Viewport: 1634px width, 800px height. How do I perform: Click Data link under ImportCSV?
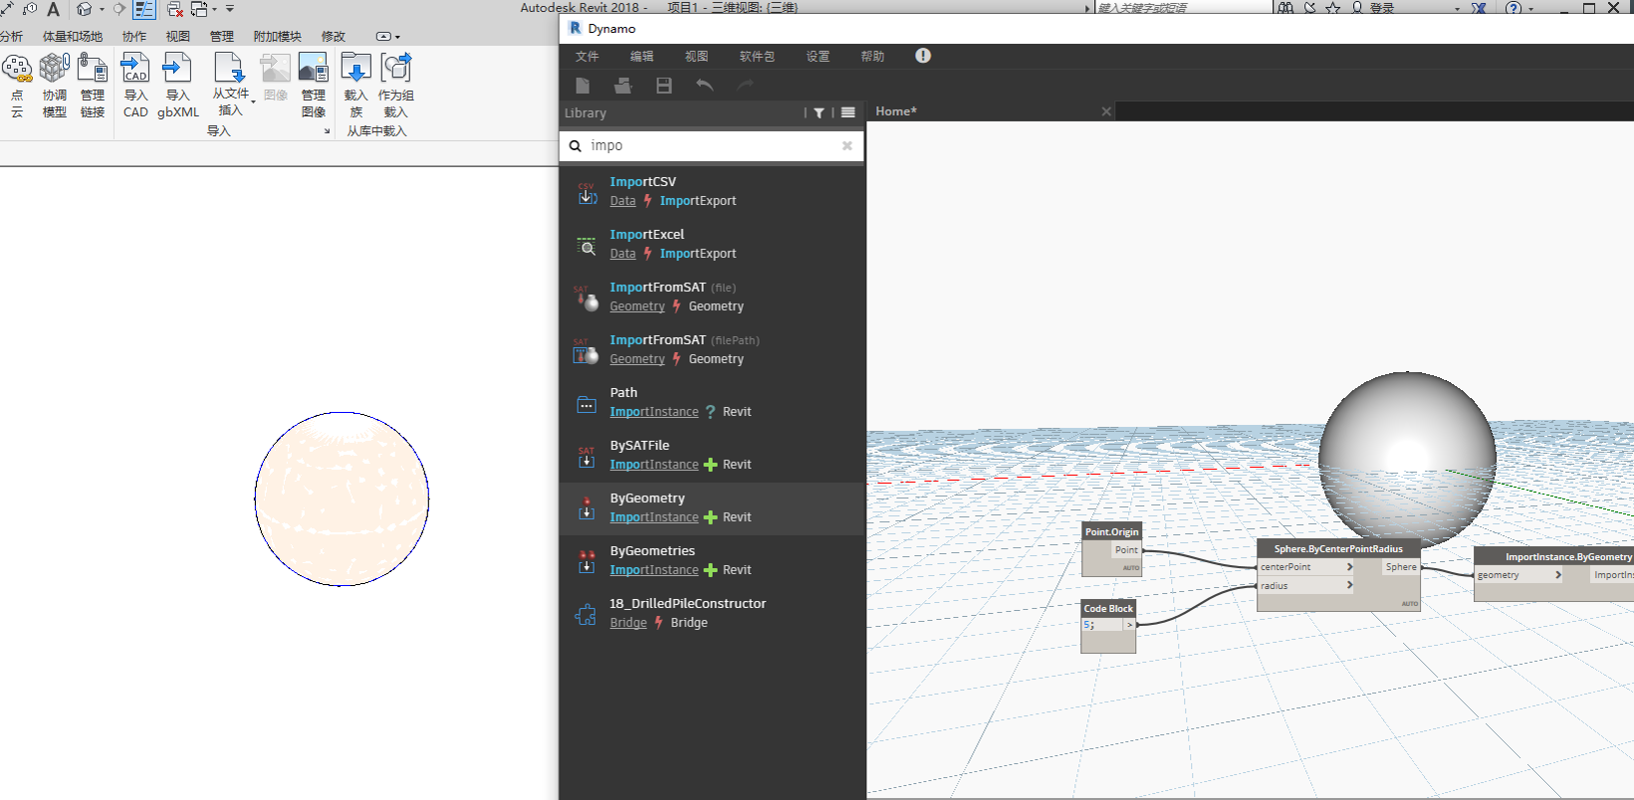pyautogui.click(x=622, y=201)
